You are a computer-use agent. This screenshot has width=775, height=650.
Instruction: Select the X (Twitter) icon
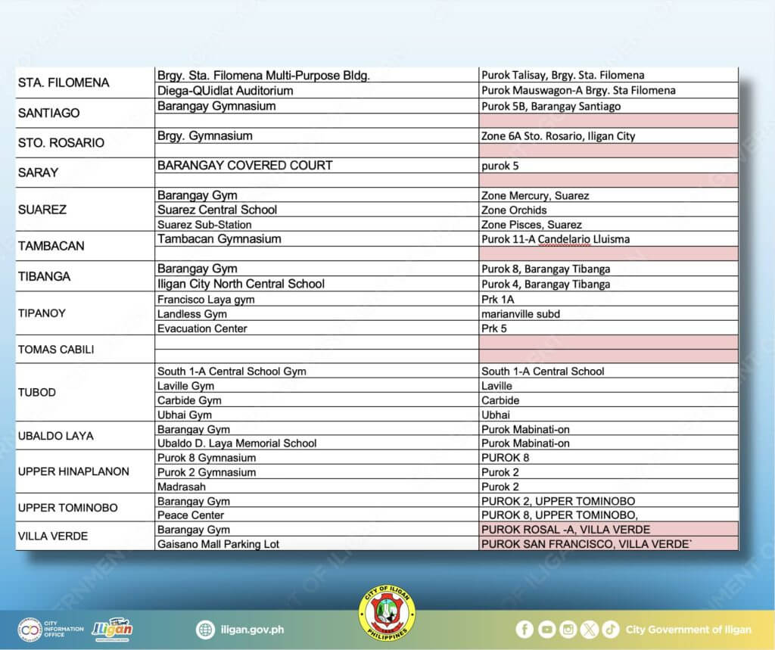(589, 630)
